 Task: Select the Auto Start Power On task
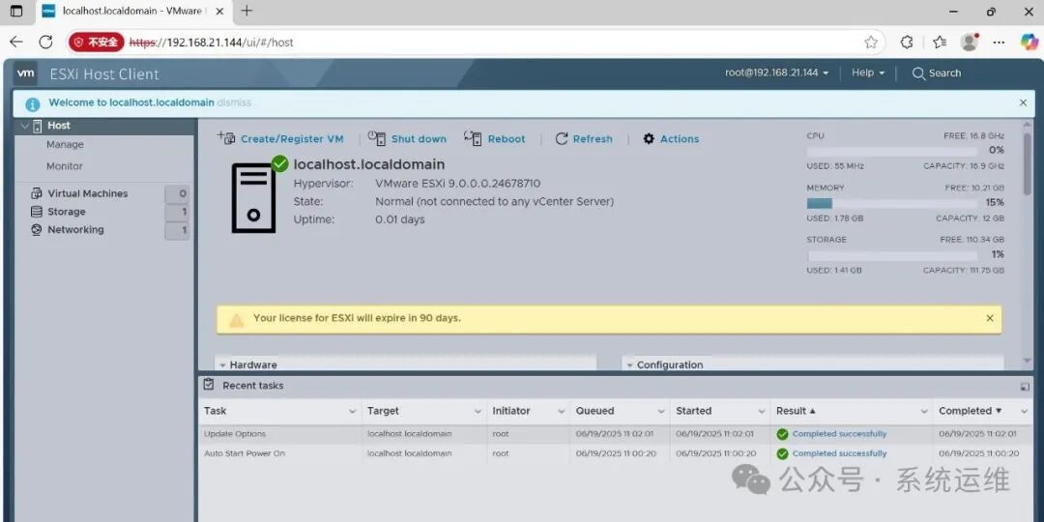coord(616,453)
